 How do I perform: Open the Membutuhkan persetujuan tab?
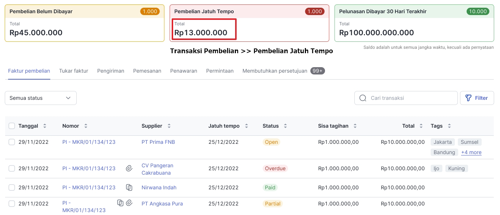tap(275, 71)
